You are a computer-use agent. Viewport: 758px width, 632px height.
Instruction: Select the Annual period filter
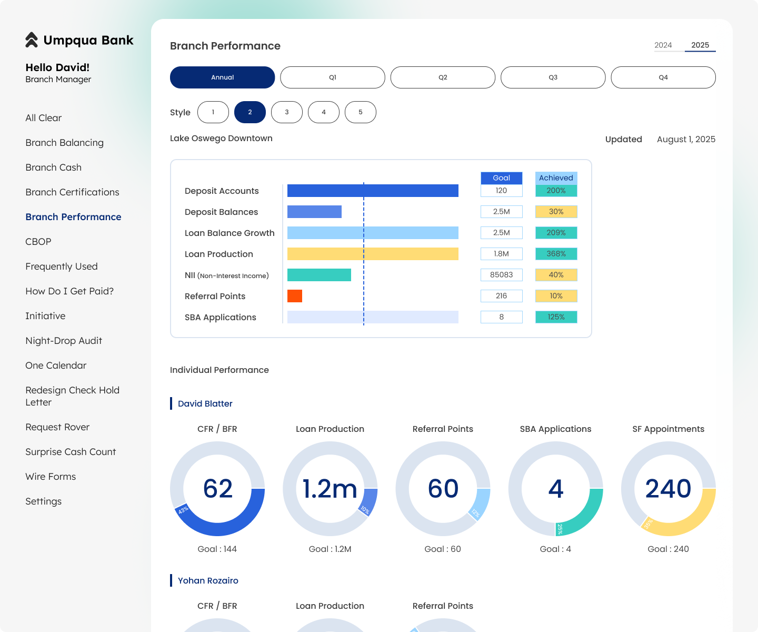(x=222, y=77)
